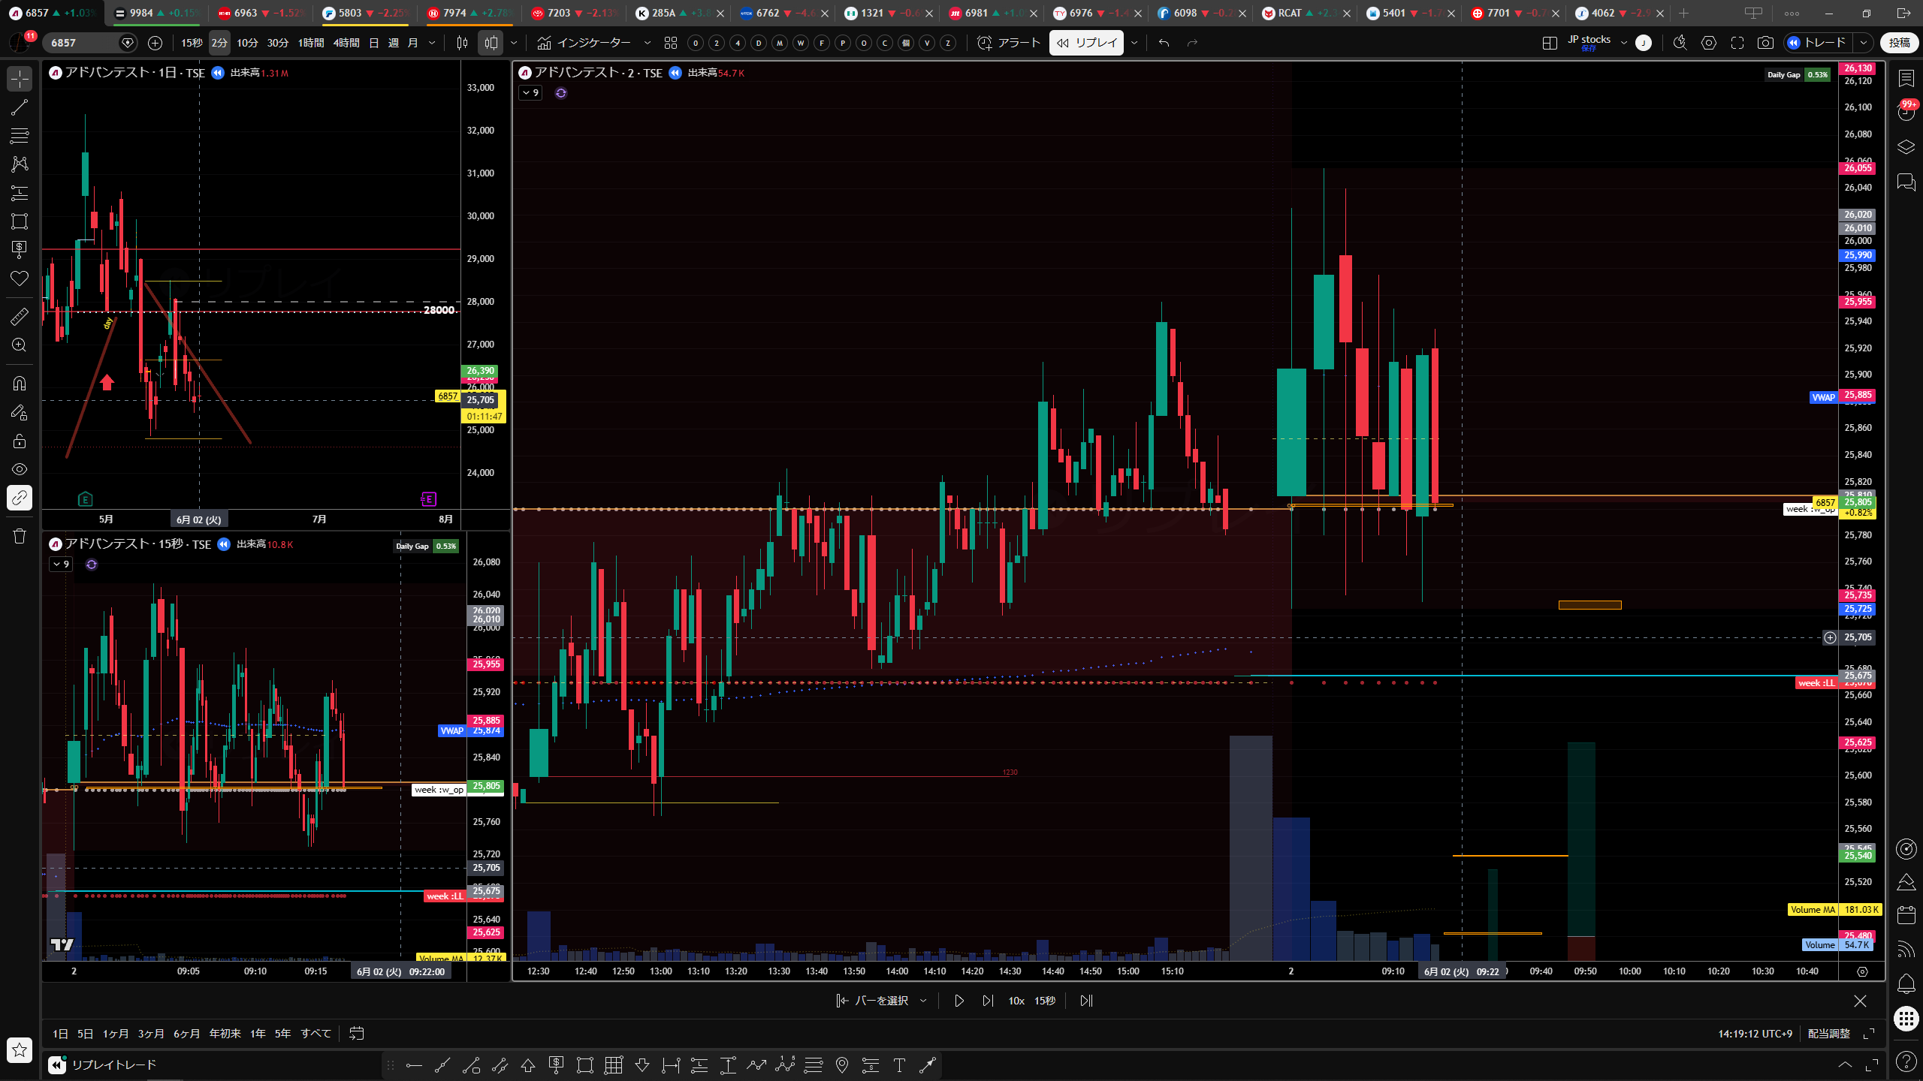Take a chart snapshot with camera icon
Screen dimensions: 1923x1081
pyautogui.click(x=1765, y=43)
